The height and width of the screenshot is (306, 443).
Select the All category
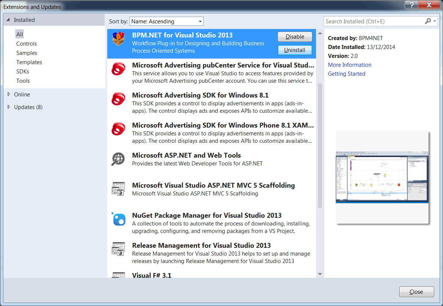click(x=20, y=34)
